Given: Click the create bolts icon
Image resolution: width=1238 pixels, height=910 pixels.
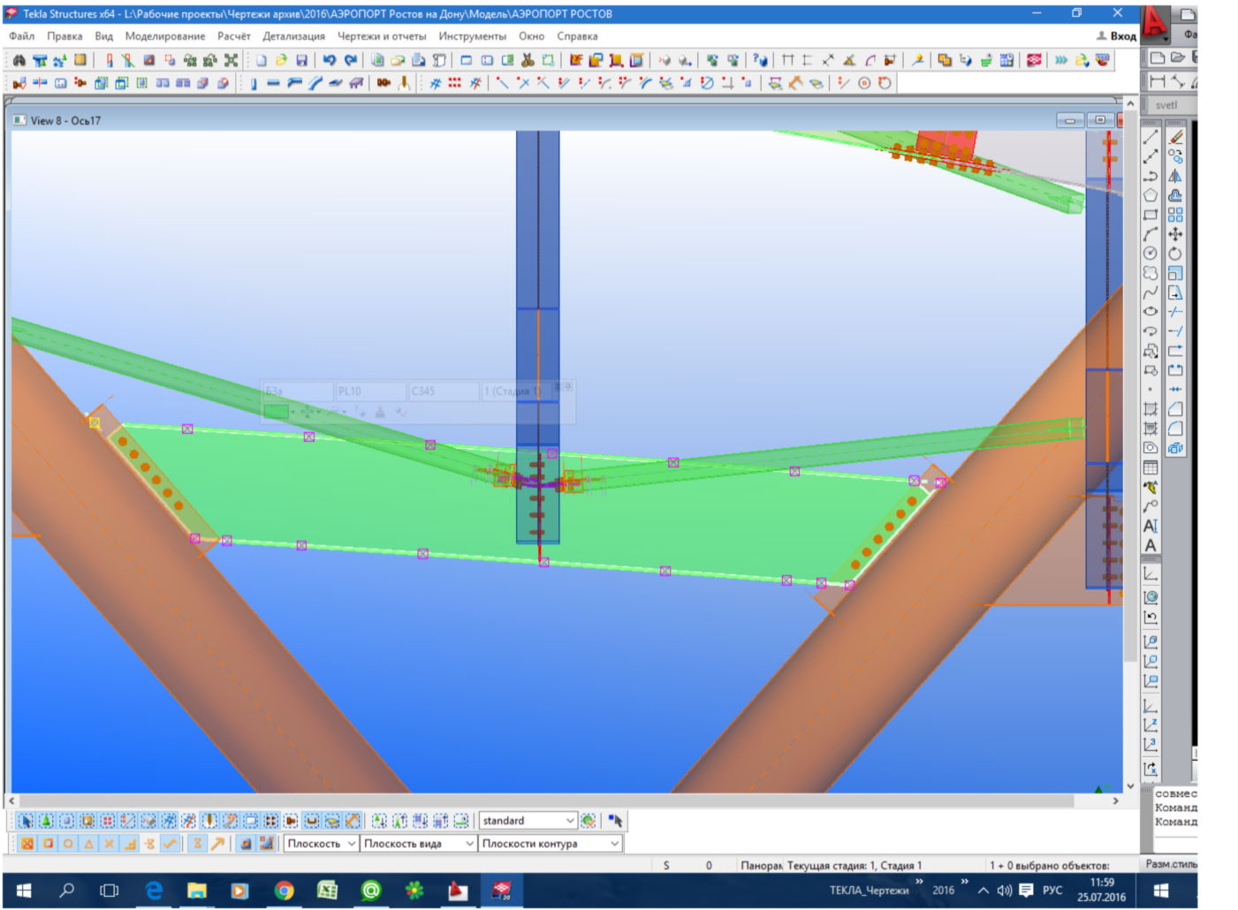Looking at the screenshot, I should [x=384, y=83].
